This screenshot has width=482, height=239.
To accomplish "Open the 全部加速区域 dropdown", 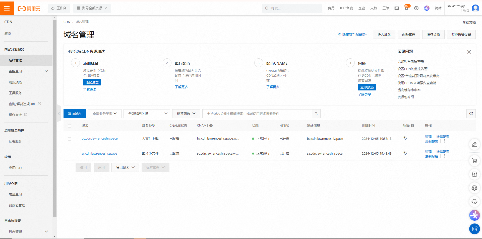I will point(147,113).
